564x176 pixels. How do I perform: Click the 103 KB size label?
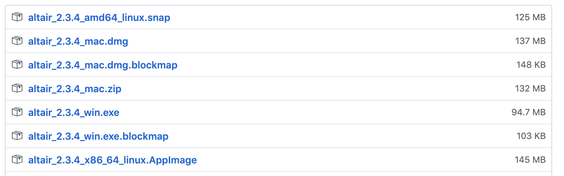click(531, 136)
